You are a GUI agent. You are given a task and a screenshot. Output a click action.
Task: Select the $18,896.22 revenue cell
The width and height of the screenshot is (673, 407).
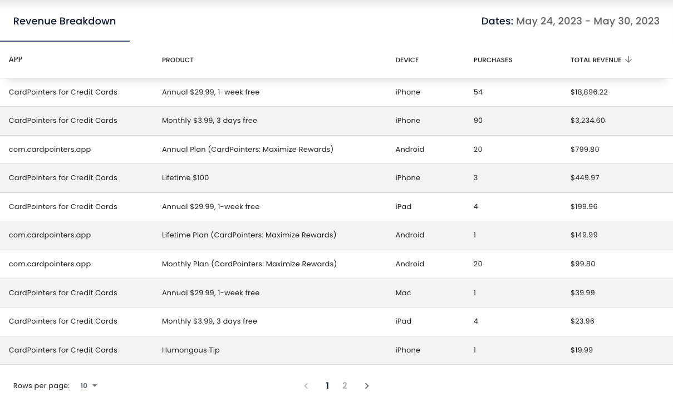(x=589, y=92)
